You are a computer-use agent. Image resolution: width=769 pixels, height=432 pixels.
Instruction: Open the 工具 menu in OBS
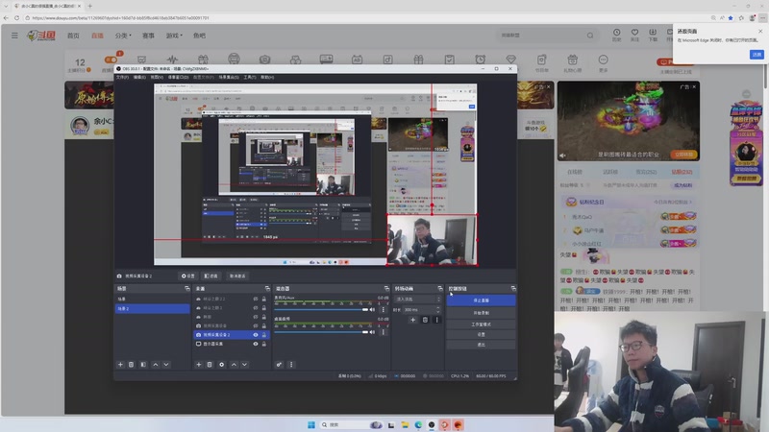click(250, 77)
